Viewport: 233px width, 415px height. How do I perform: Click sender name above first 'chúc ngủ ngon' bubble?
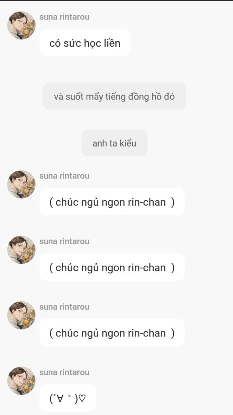64,176
